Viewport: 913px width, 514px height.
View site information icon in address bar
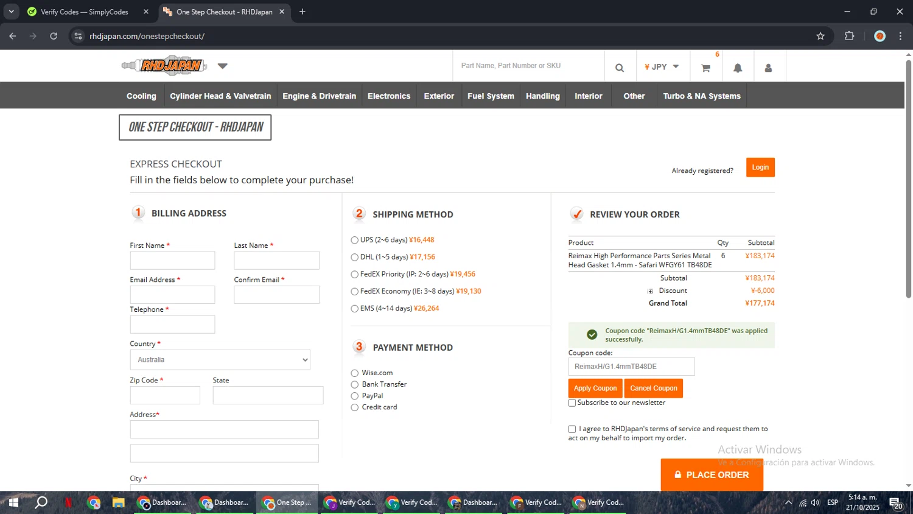78,36
